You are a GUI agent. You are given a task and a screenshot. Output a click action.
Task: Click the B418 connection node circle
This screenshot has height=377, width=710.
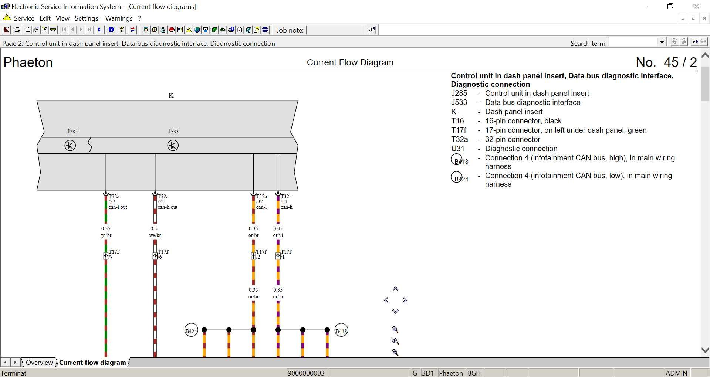pyautogui.click(x=341, y=330)
